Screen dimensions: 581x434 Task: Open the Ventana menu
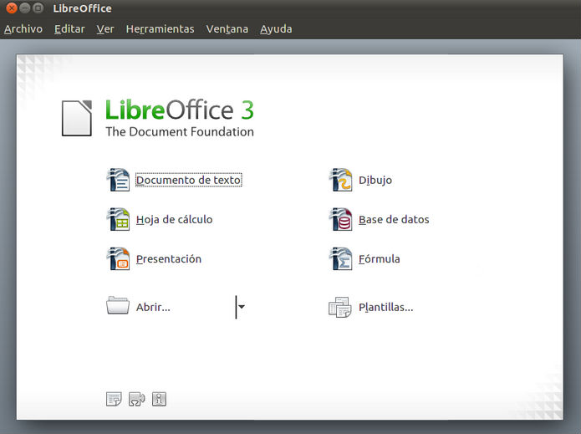pos(227,28)
